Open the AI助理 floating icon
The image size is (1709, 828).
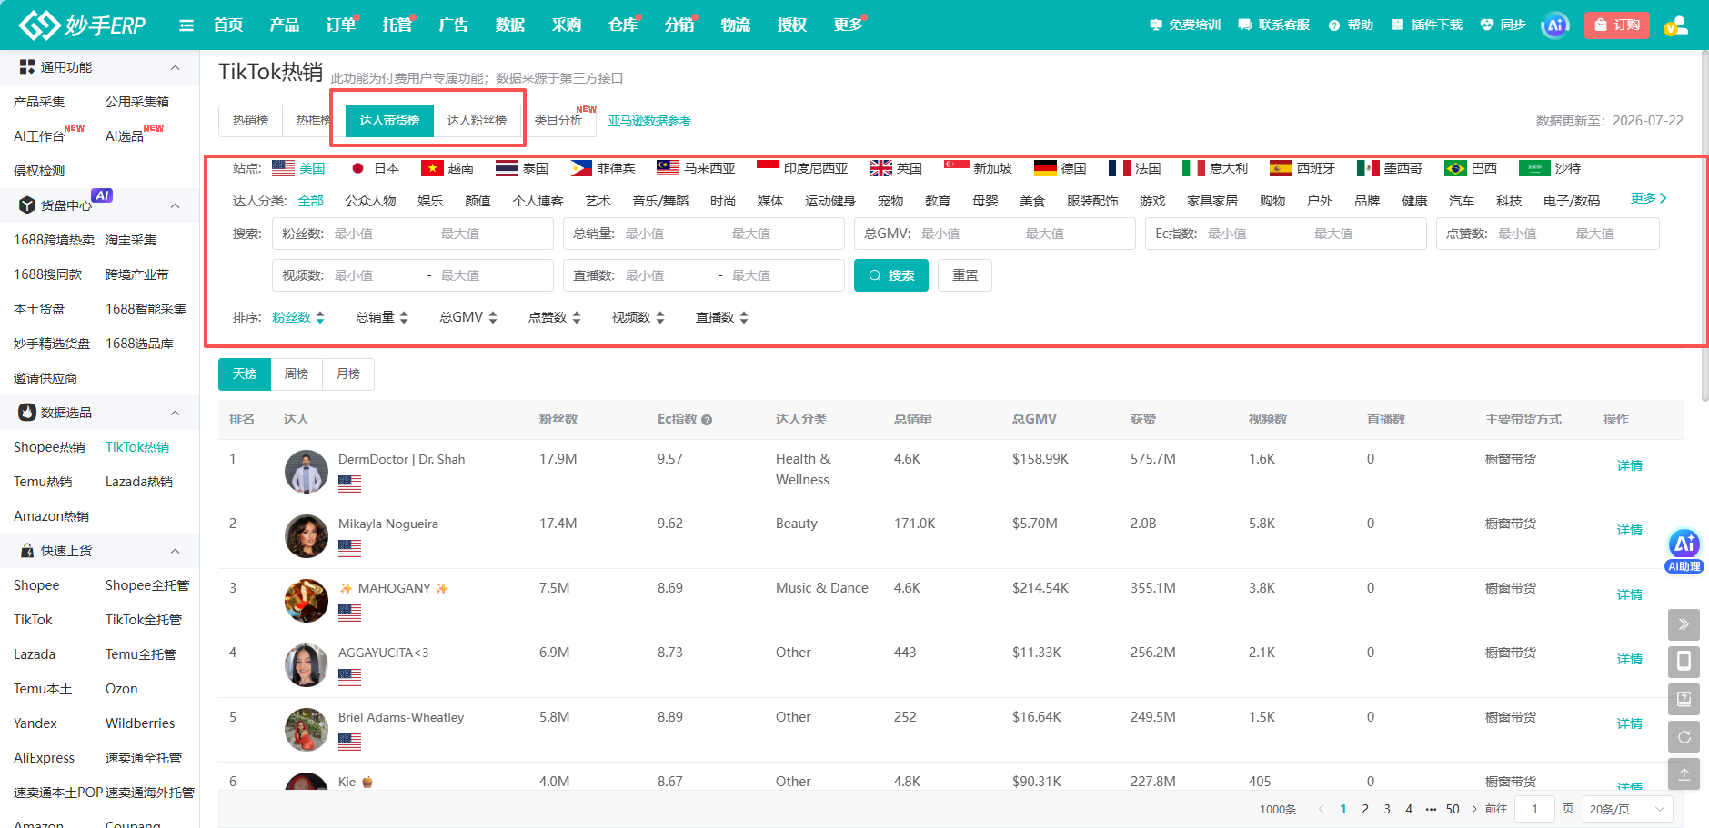pyautogui.click(x=1684, y=550)
